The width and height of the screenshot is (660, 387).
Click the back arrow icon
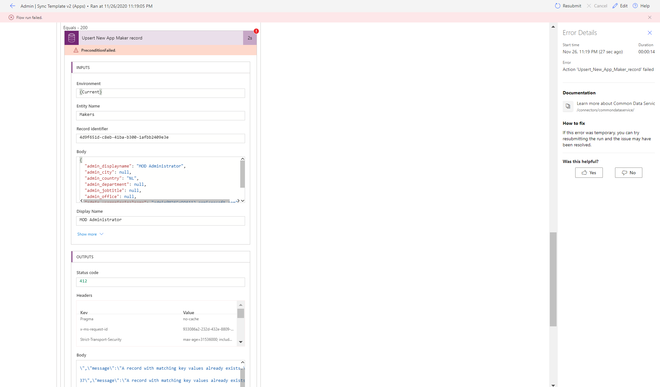pyautogui.click(x=13, y=6)
